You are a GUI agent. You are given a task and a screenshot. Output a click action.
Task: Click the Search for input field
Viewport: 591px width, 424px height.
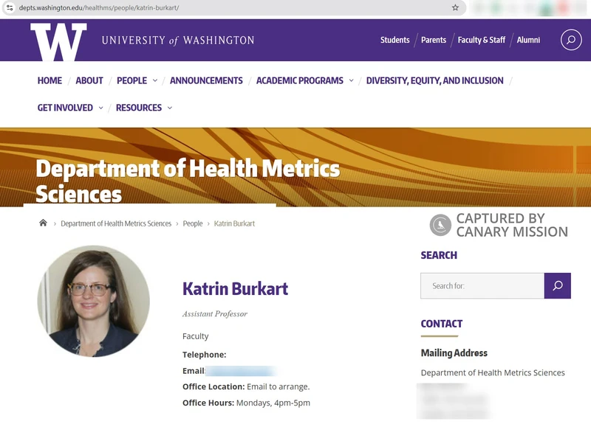(x=482, y=285)
